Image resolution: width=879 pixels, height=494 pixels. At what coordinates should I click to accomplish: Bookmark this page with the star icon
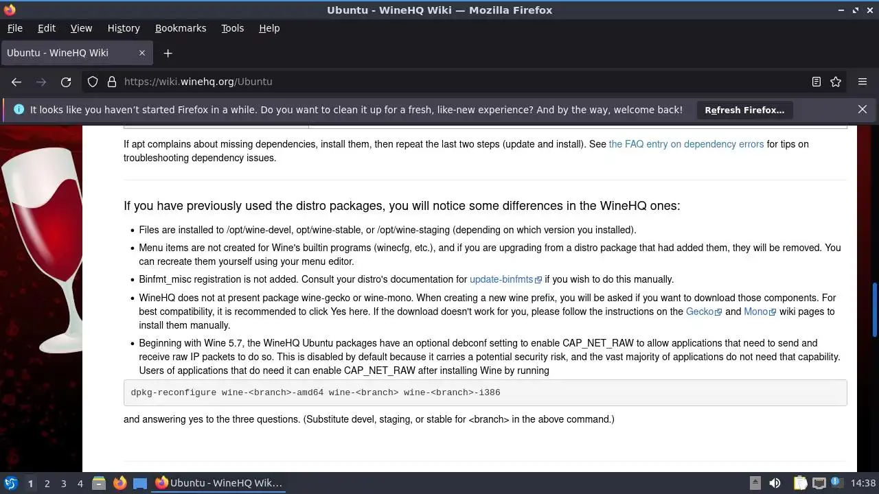click(x=836, y=82)
